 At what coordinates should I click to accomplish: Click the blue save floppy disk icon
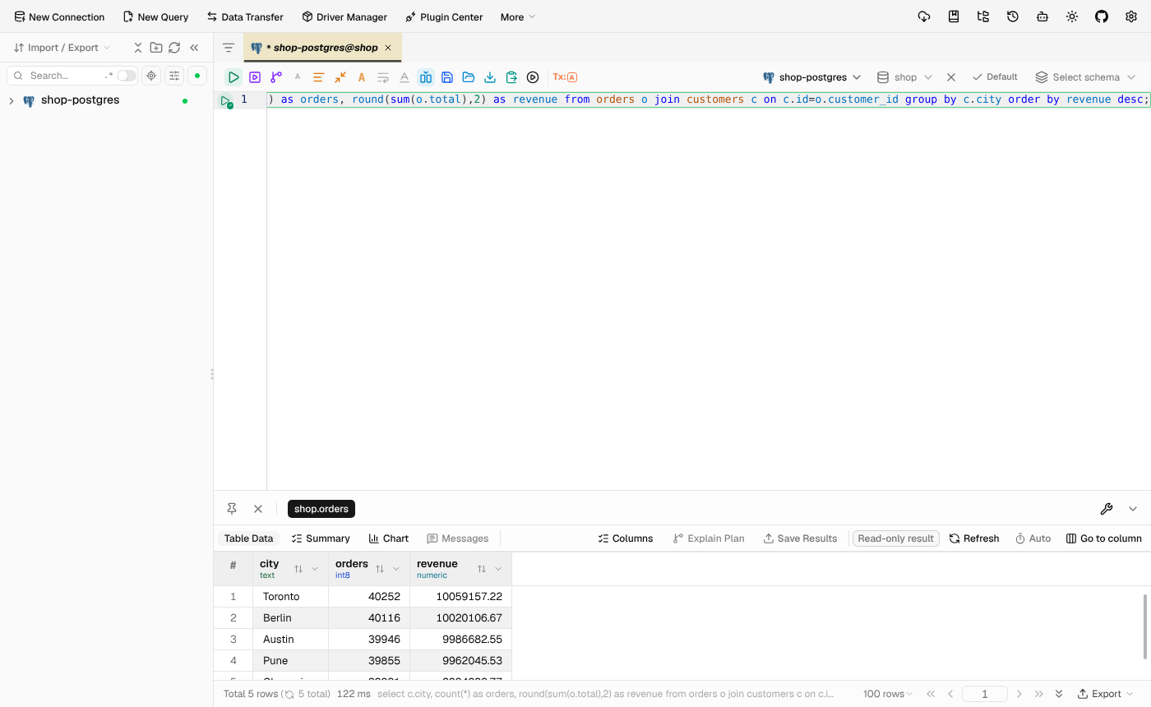click(x=447, y=77)
